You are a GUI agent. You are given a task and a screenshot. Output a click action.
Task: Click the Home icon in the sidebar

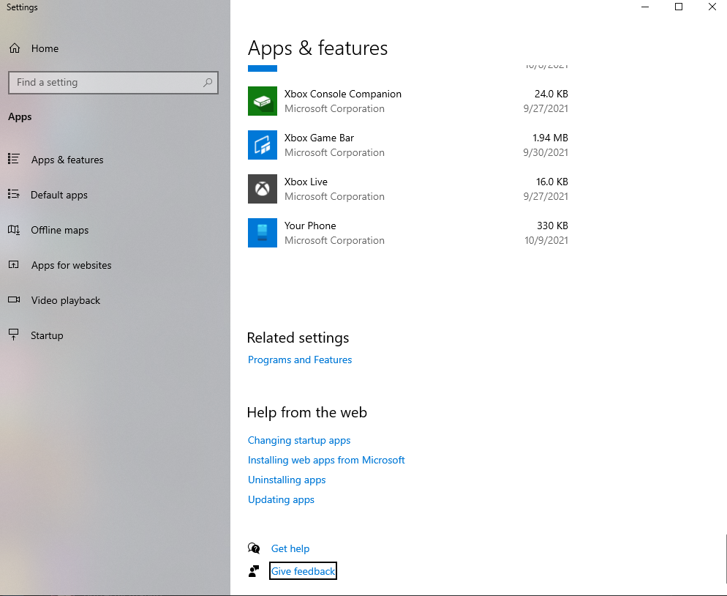click(x=15, y=48)
